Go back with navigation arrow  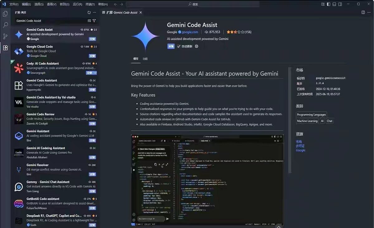[x=116, y=4]
